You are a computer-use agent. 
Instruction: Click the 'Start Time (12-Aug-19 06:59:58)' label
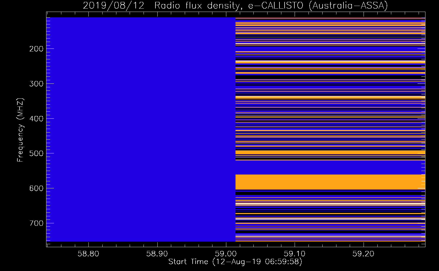pos(235,262)
